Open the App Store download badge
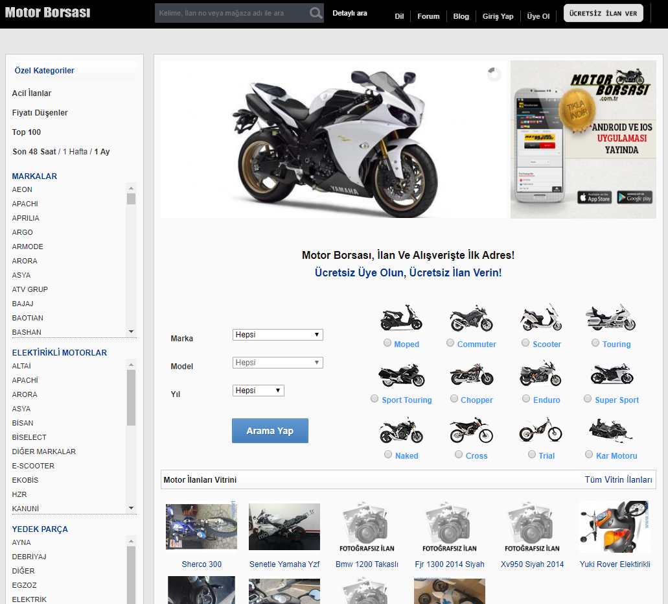This screenshot has width=668, height=604. (594, 197)
